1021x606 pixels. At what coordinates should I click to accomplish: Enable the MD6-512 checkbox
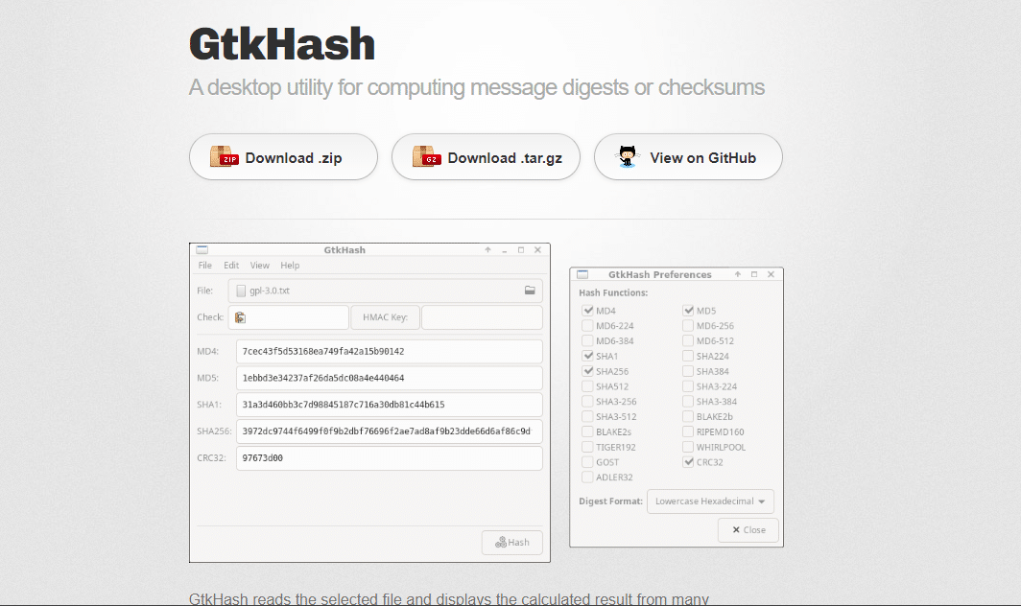click(x=688, y=340)
